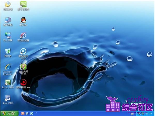Launch the Word 2003 shortcut
This screenshot has width=155, height=116.
(8, 98)
